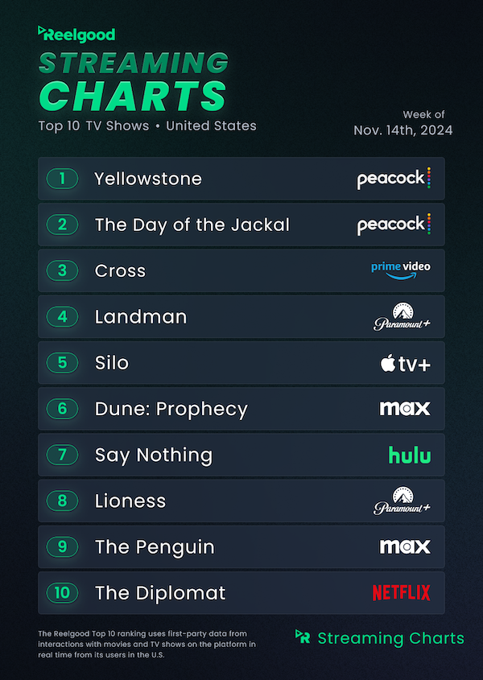Click the rank 5 number badge
The width and height of the screenshot is (483, 680).
click(62, 363)
